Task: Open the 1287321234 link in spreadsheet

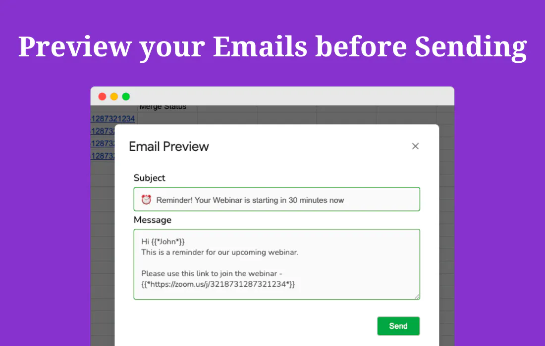Action: coord(112,119)
